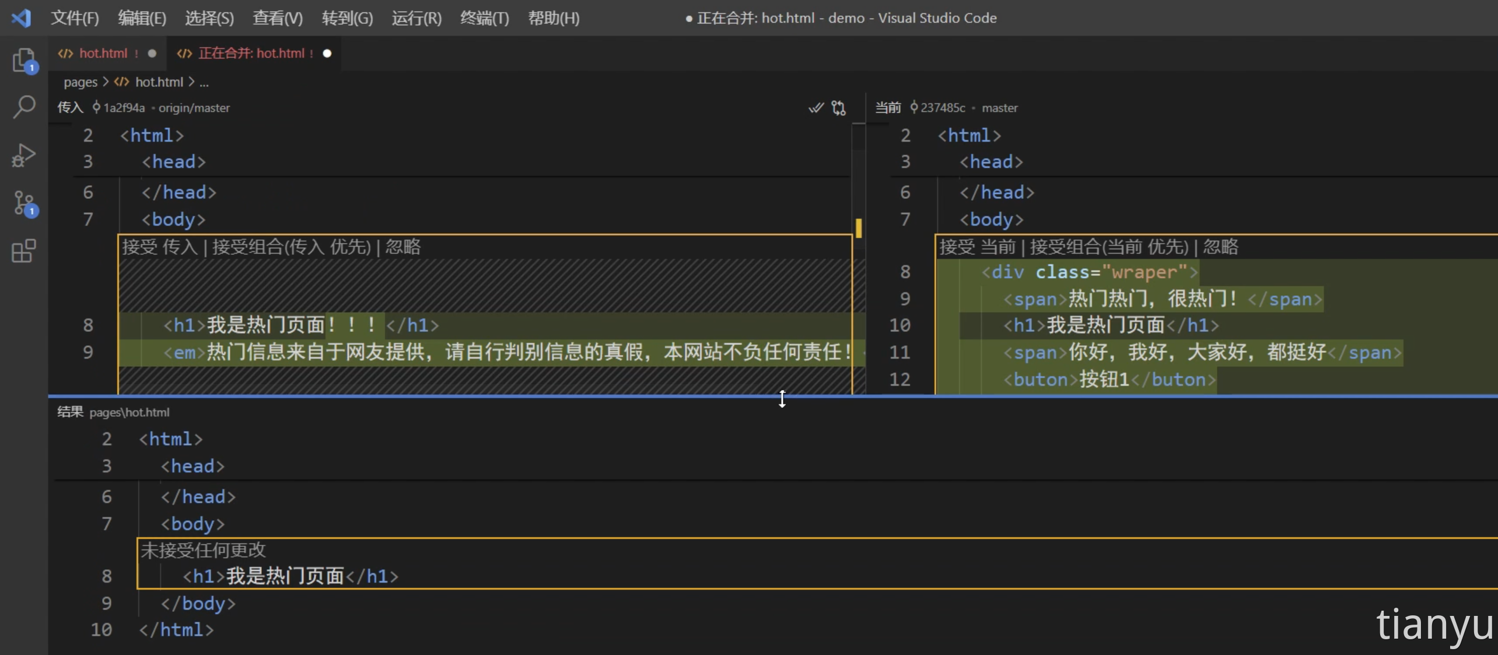
Task: Click the <buton>按钮1 line
Action: [1109, 380]
